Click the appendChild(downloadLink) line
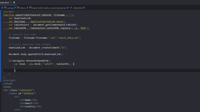Viewport: 200px width, 112px height. (x=36, y=54)
